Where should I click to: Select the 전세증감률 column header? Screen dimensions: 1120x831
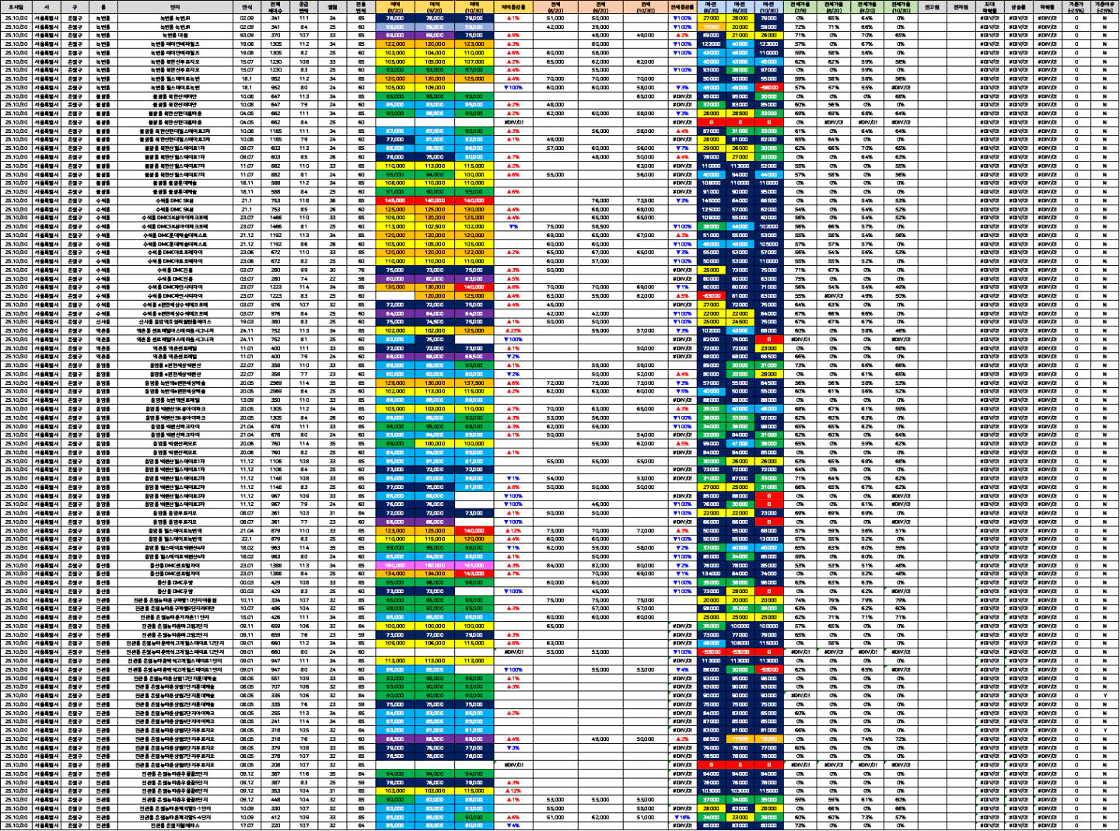point(682,7)
